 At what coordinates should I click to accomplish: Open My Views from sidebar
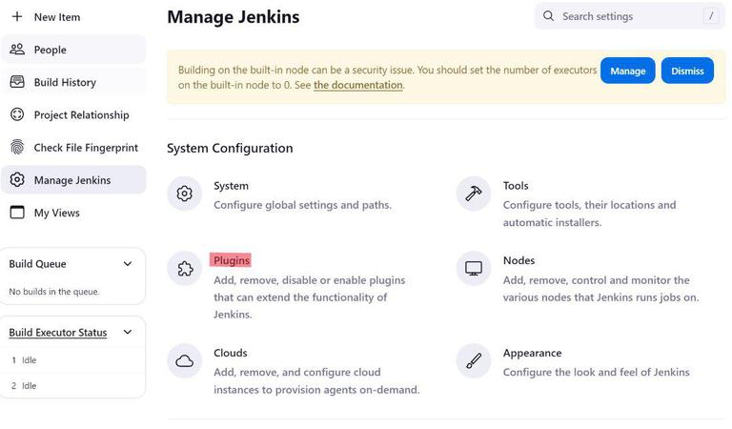point(56,213)
